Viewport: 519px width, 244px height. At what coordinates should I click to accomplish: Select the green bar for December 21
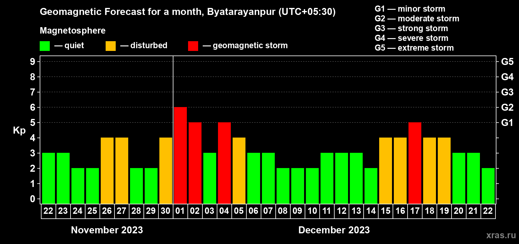(x=474, y=178)
